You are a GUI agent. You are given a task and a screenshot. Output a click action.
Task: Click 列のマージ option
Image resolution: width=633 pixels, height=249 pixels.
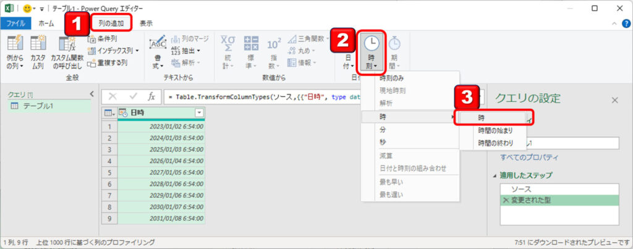[190, 39]
